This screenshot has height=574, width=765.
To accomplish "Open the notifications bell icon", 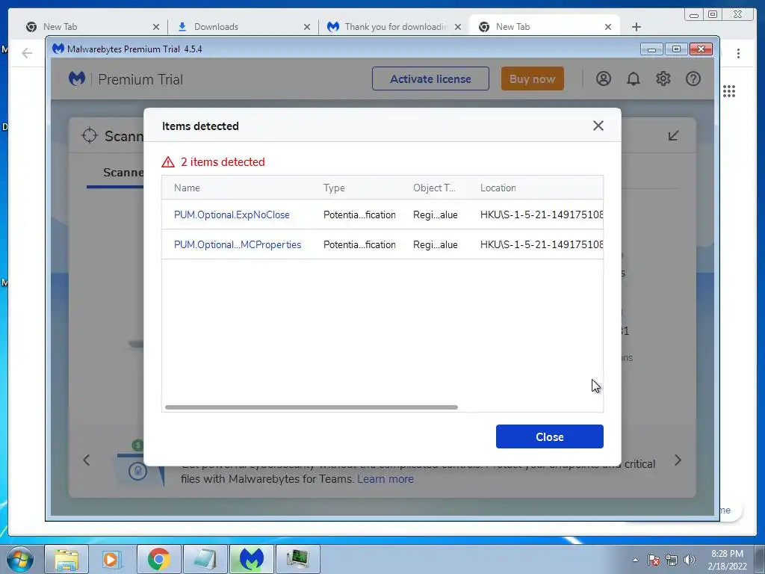I will coord(634,78).
